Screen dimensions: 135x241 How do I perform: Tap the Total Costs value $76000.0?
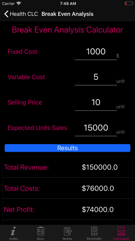[98, 188]
